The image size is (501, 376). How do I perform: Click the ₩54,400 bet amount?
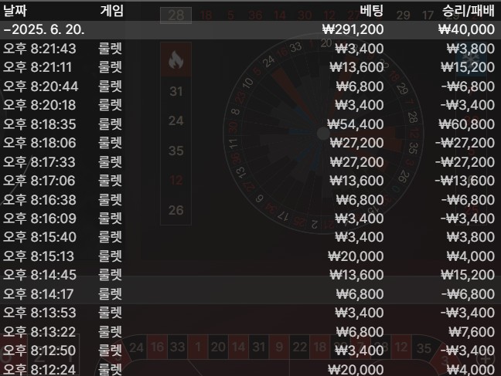(x=355, y=124)
